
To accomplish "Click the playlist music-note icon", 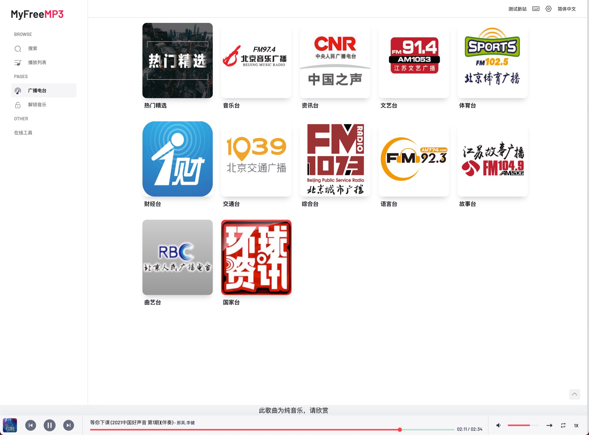I will pyautogui.click(x=18, y=63).
